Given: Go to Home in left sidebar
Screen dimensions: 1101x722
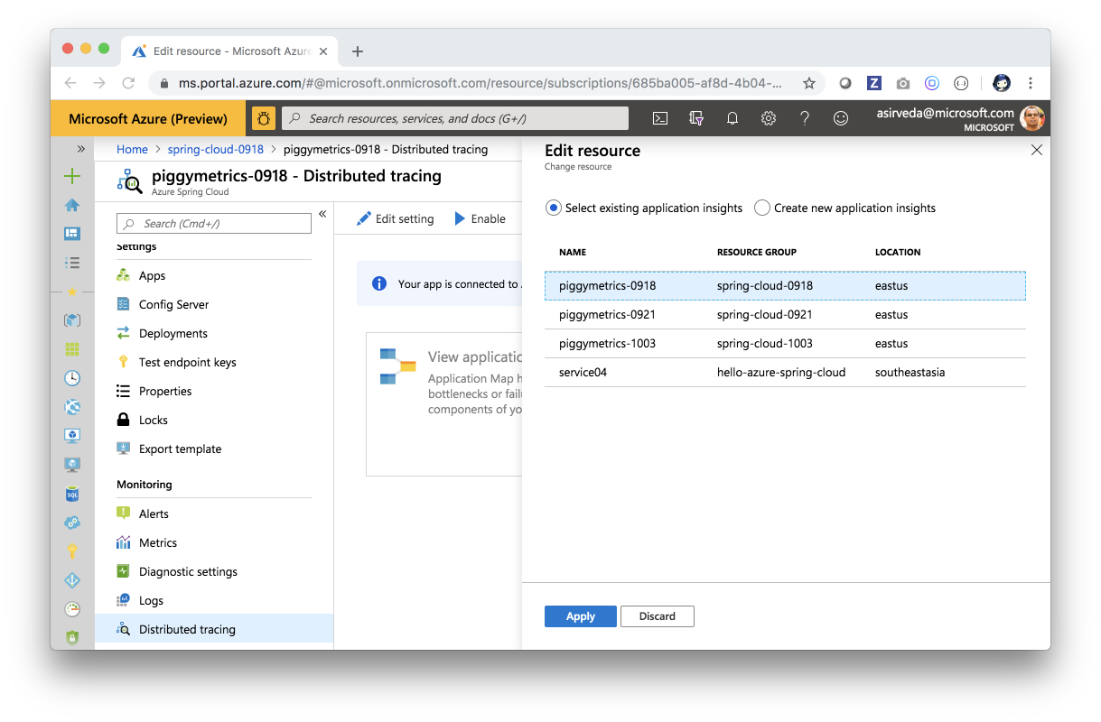Looking at the screenshot, I should (72, 205).
